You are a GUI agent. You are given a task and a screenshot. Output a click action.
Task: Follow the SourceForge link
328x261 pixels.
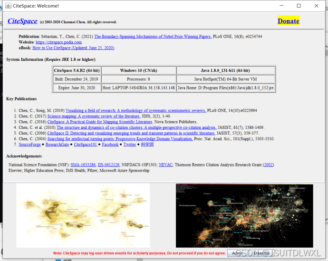tap(29, 145)
